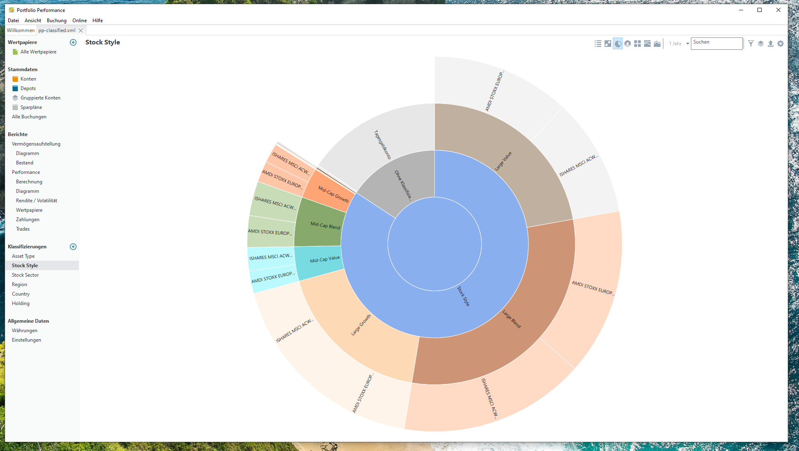Click the export upload icon
The height and width of the screenshot is (451, 799).
[x=771, y=44]
